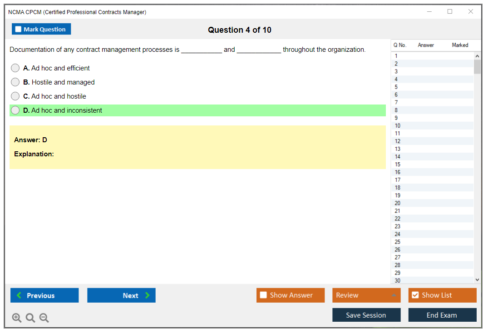Tick the Mark Question checkbox
The height and width of the screenshot is (334, 488).
(18, 30)
